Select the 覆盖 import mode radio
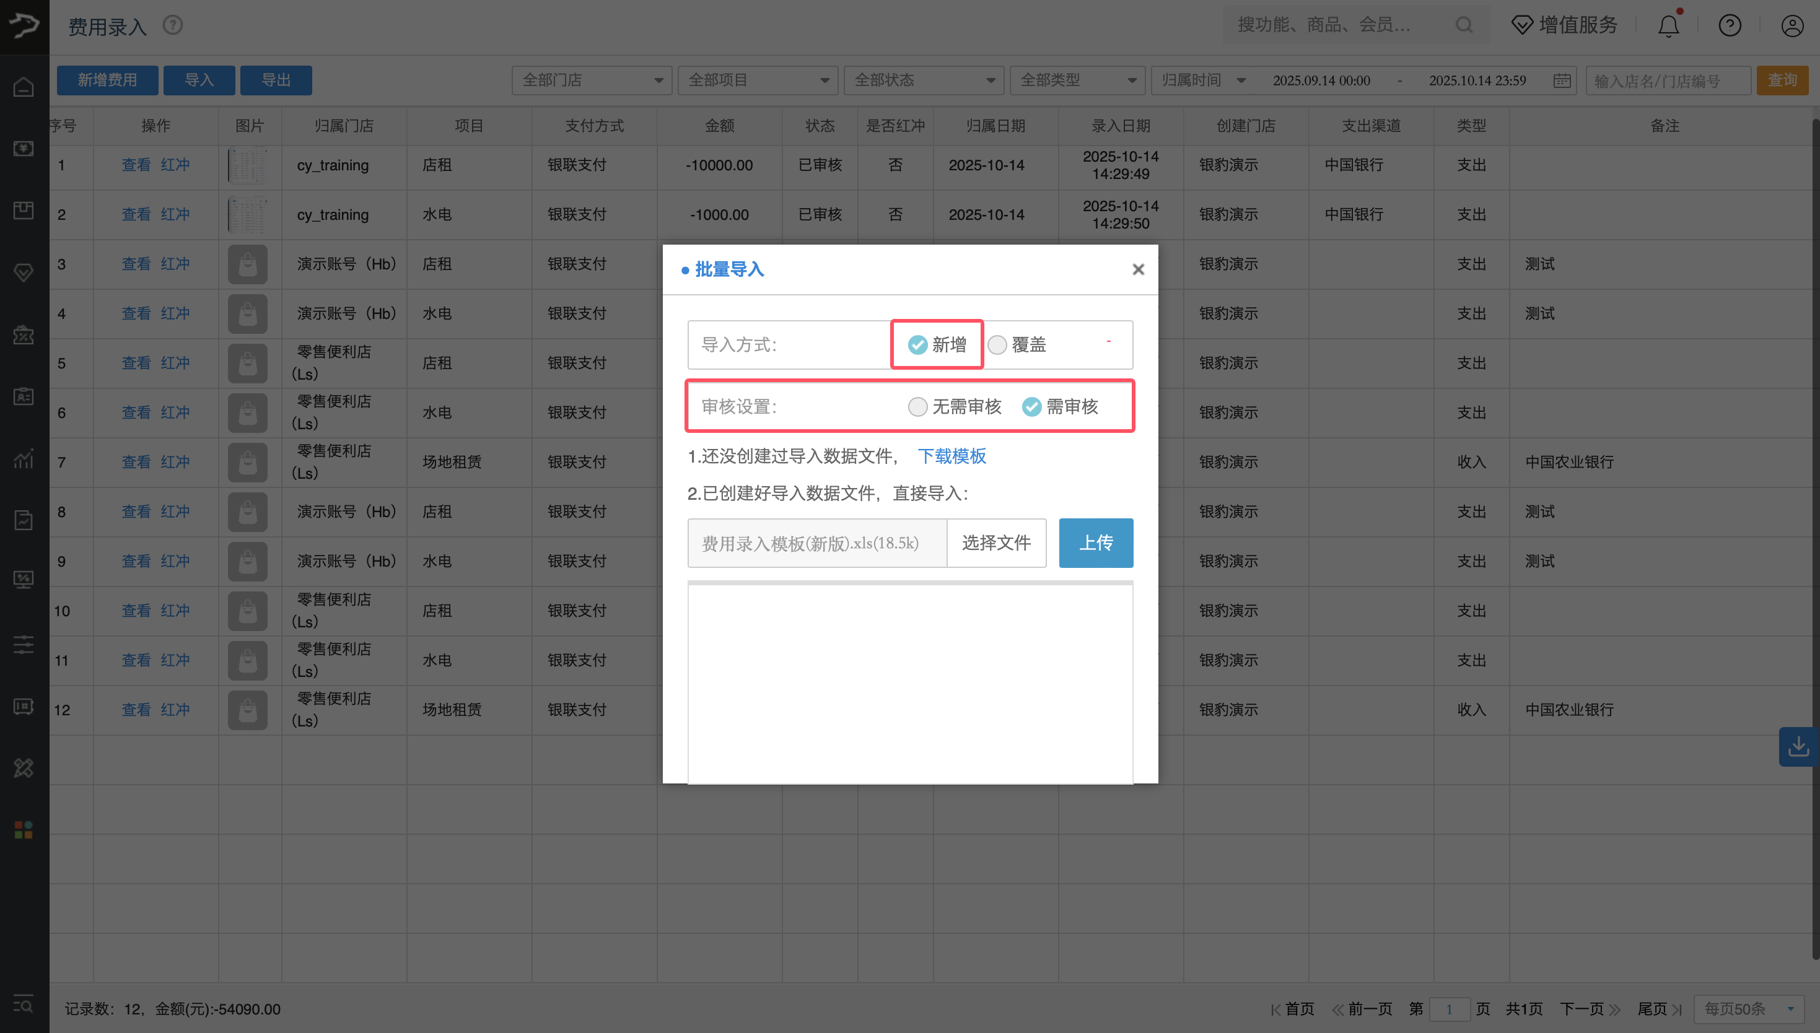Screen dimensions: 1820x1033 (997, 345)
